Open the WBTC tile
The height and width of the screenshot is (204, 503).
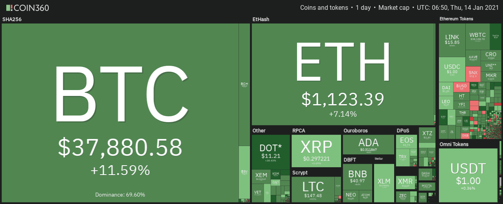coord(477,36)
